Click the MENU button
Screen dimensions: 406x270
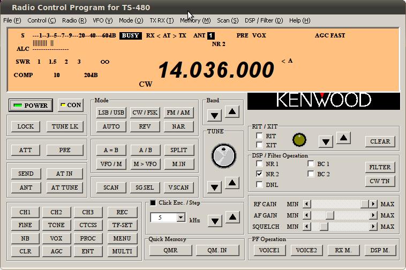click(x=122, y=238)
